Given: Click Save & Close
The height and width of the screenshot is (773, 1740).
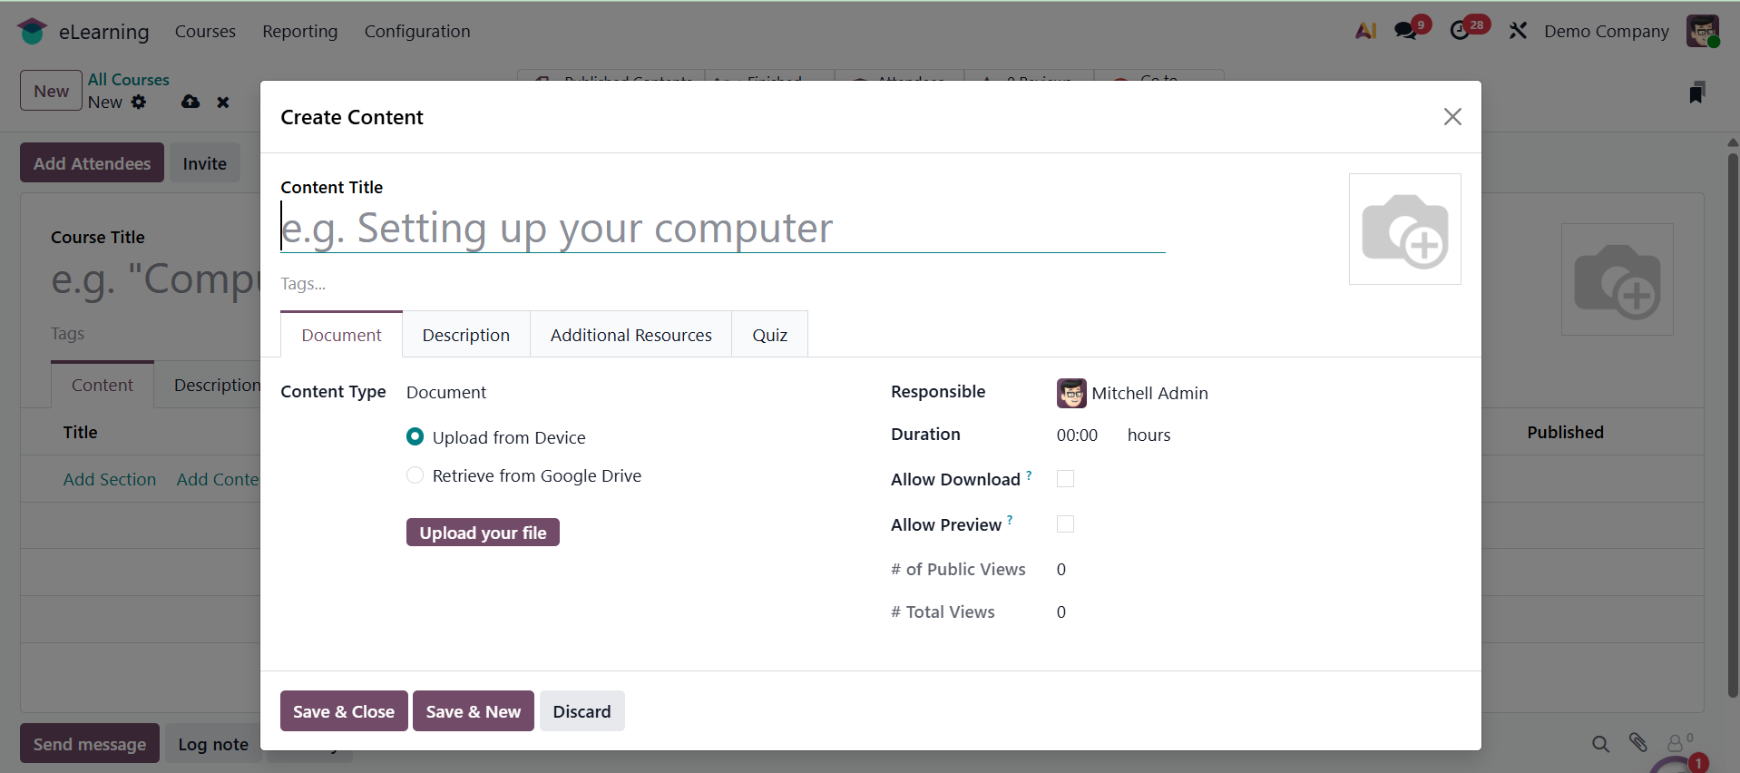Looking at the screenshot, I should click(x=344, y=711).
